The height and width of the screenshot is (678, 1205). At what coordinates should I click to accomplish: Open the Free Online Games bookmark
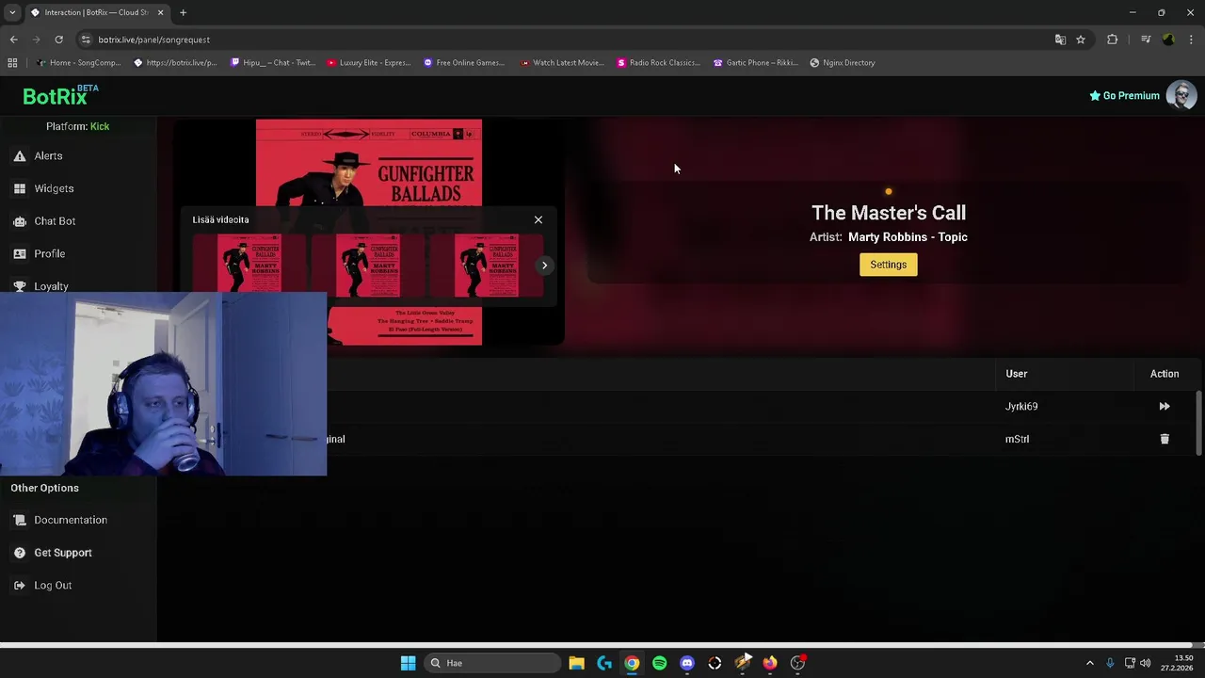tap(464, 63)
